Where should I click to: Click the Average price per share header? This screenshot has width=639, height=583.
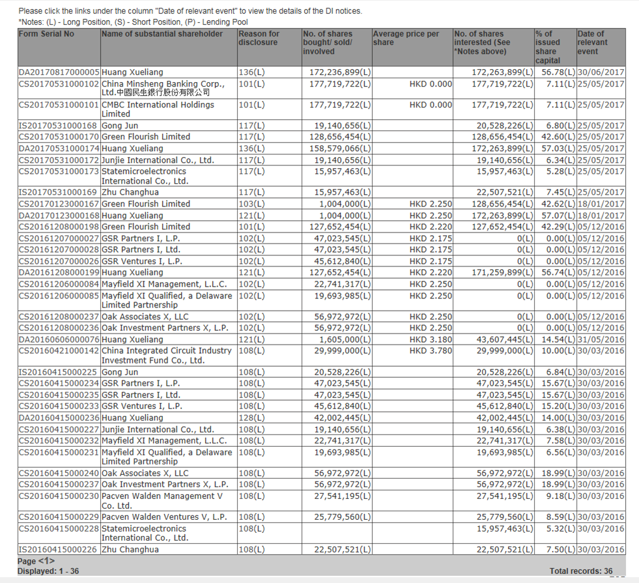pos(405,38)
